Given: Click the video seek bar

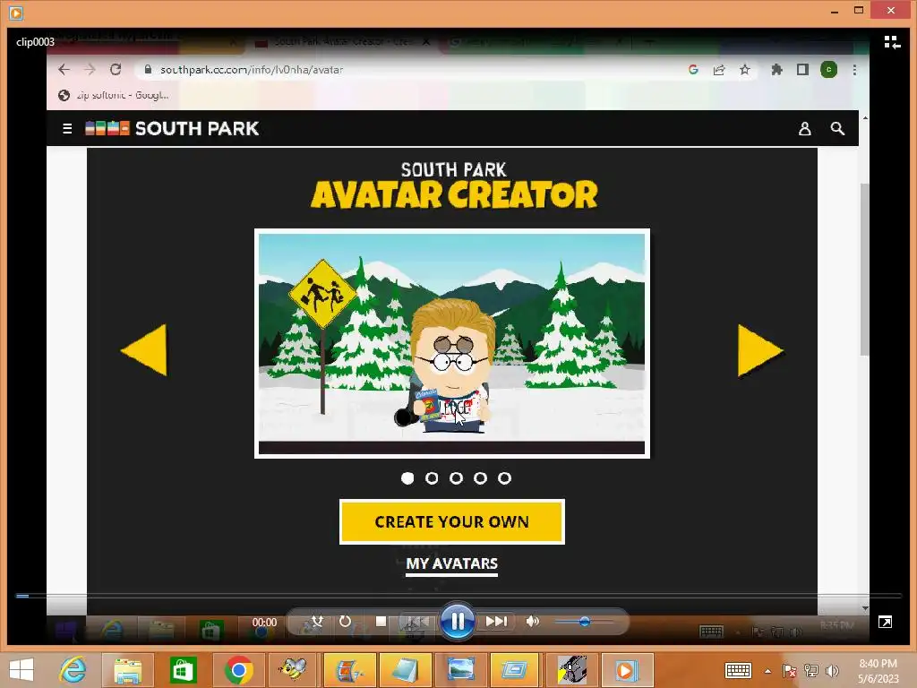Looking at the screenshot, I should tap(458, 596).
